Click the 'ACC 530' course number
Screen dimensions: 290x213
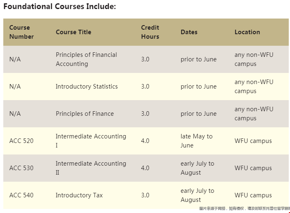21,168
